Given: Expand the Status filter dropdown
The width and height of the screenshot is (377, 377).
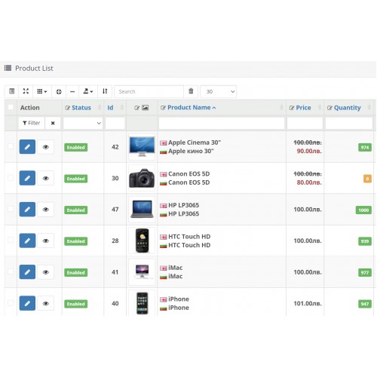Looking at the screenshot, I should pyautogui.click(x=83, y=123).
